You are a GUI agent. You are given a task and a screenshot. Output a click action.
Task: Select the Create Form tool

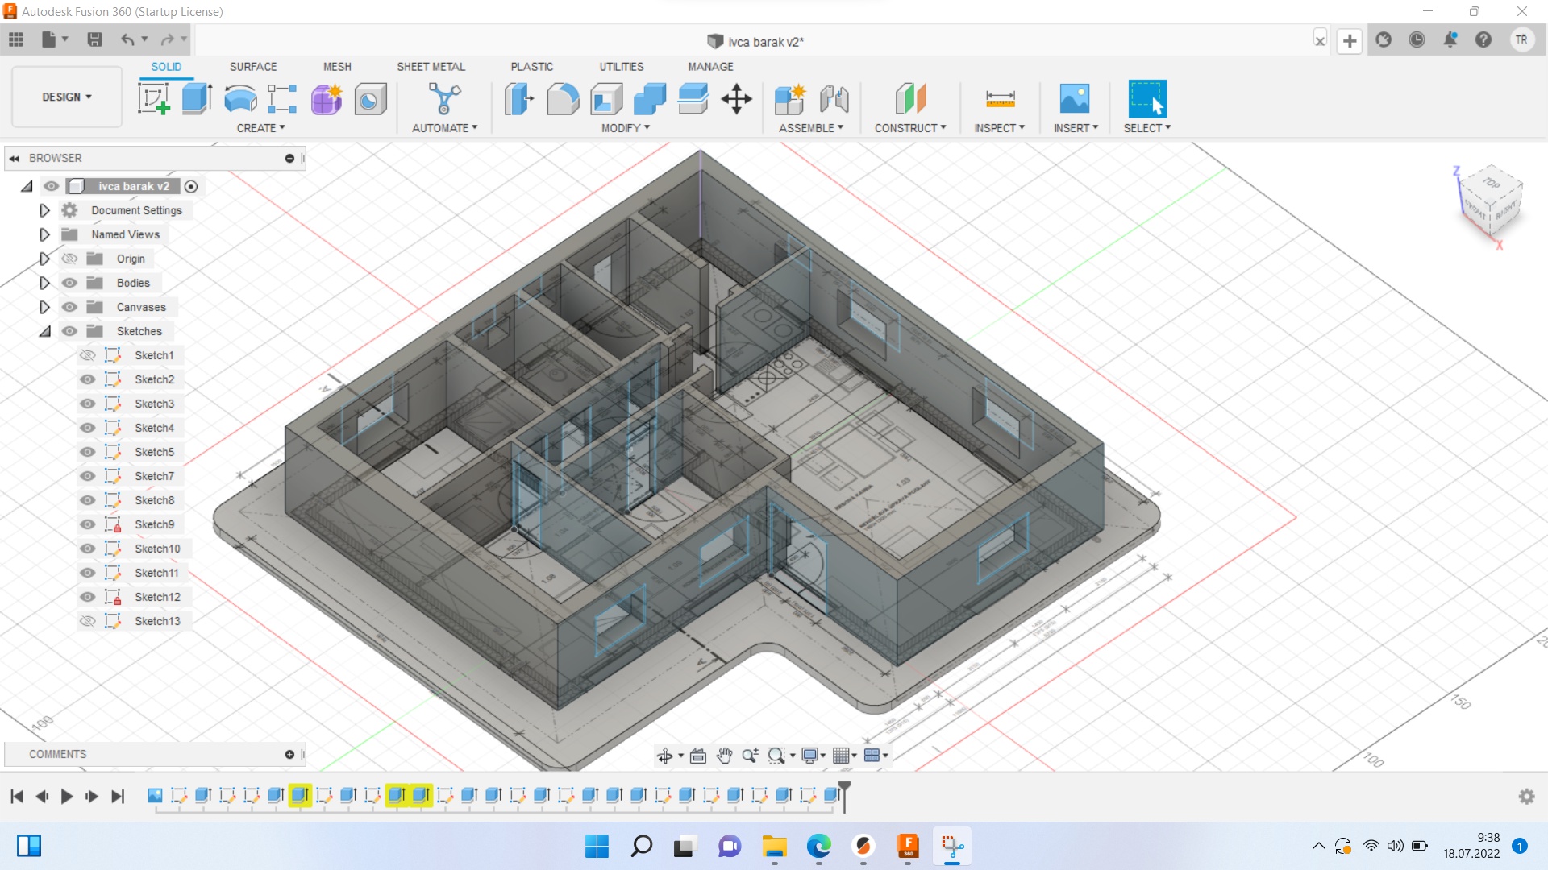327,99
